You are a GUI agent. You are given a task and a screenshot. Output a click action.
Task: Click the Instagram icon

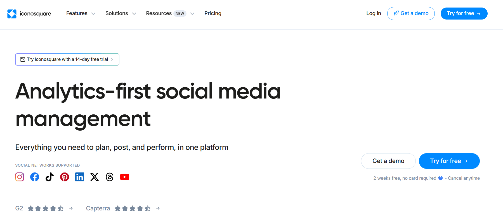tap(20, 177)
